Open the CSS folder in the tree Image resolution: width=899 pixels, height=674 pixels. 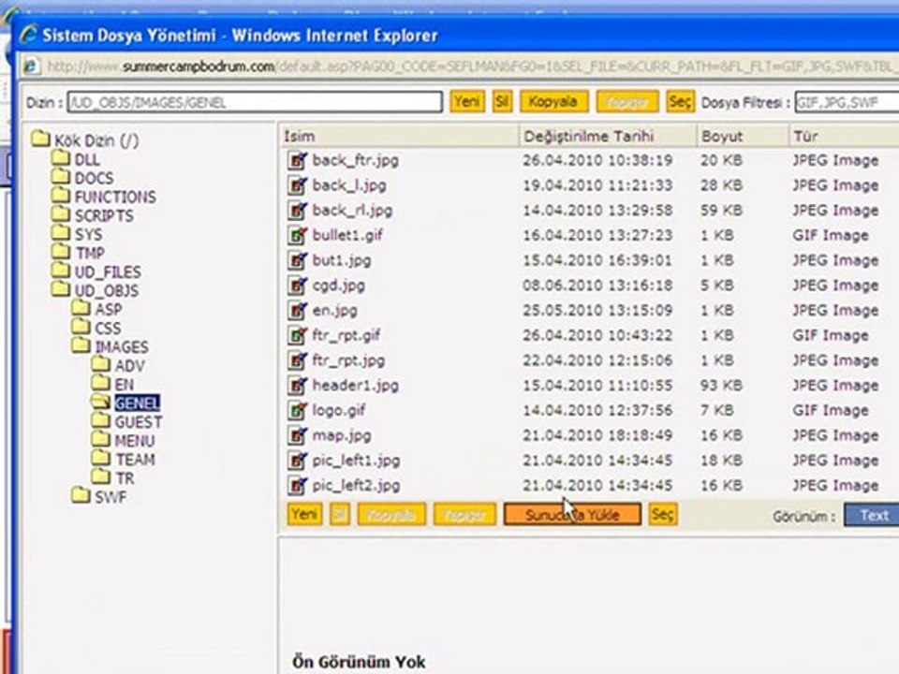pyautogui.click(x=108, y=329)
